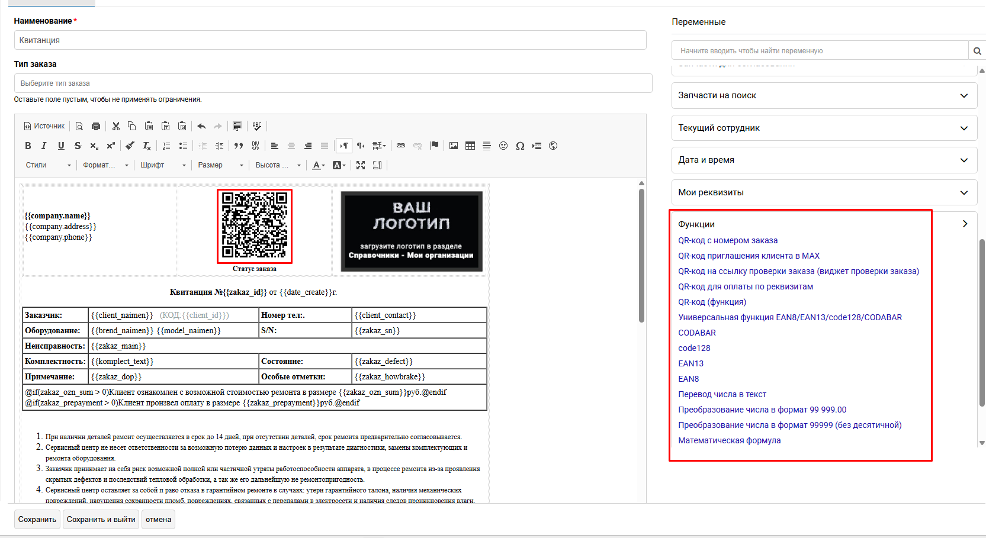Click the Copy Formatting brush icon
This screenshot has width=986, height=538.
pos(130,146)
